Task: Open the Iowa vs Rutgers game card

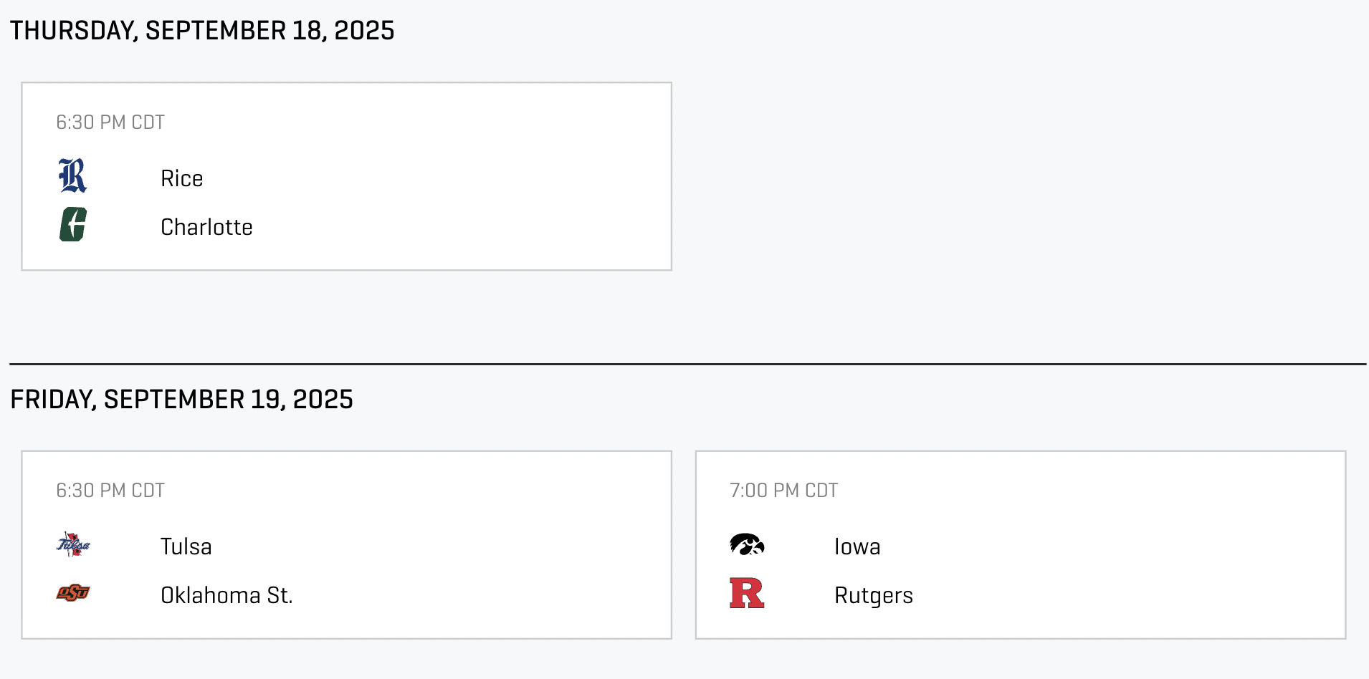Action: click(x=1021, y=545)
